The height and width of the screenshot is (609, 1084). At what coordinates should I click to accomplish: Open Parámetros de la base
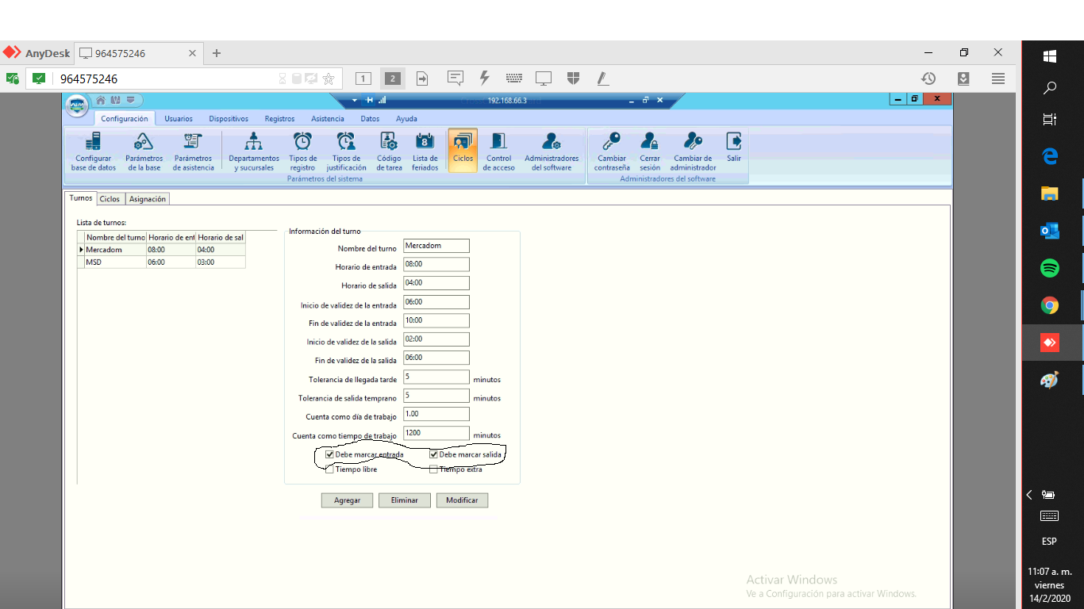[x=144, y=151]
